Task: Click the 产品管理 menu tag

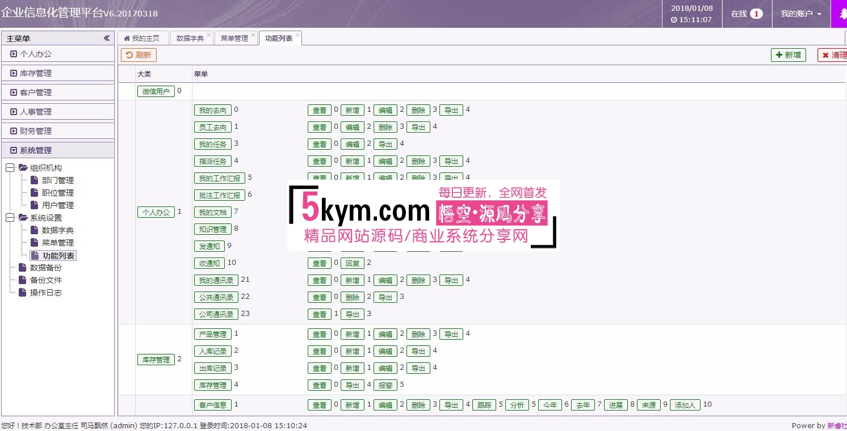Action: point(212,334)
